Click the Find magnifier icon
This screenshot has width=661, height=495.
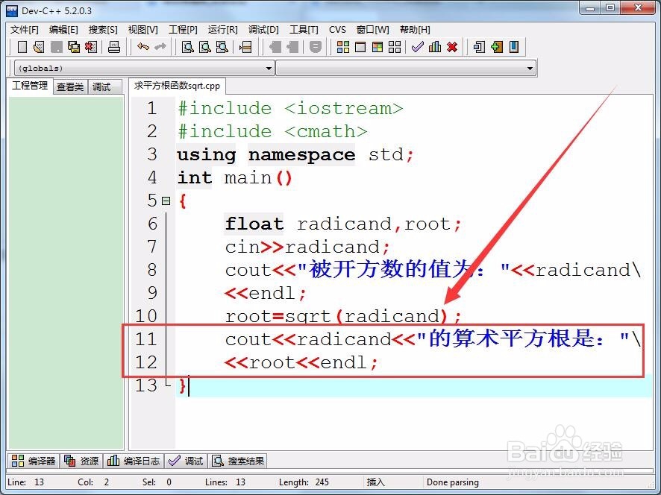point(187,47)
